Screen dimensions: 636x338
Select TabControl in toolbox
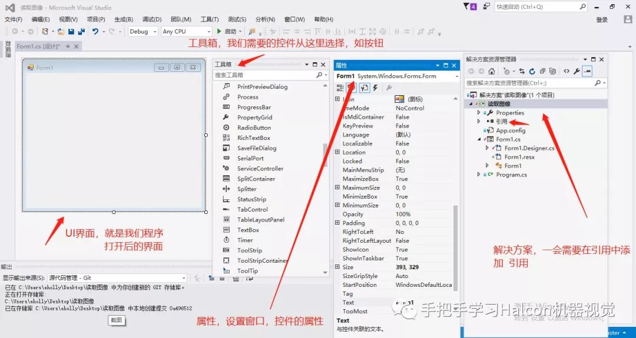coord(252,209)
